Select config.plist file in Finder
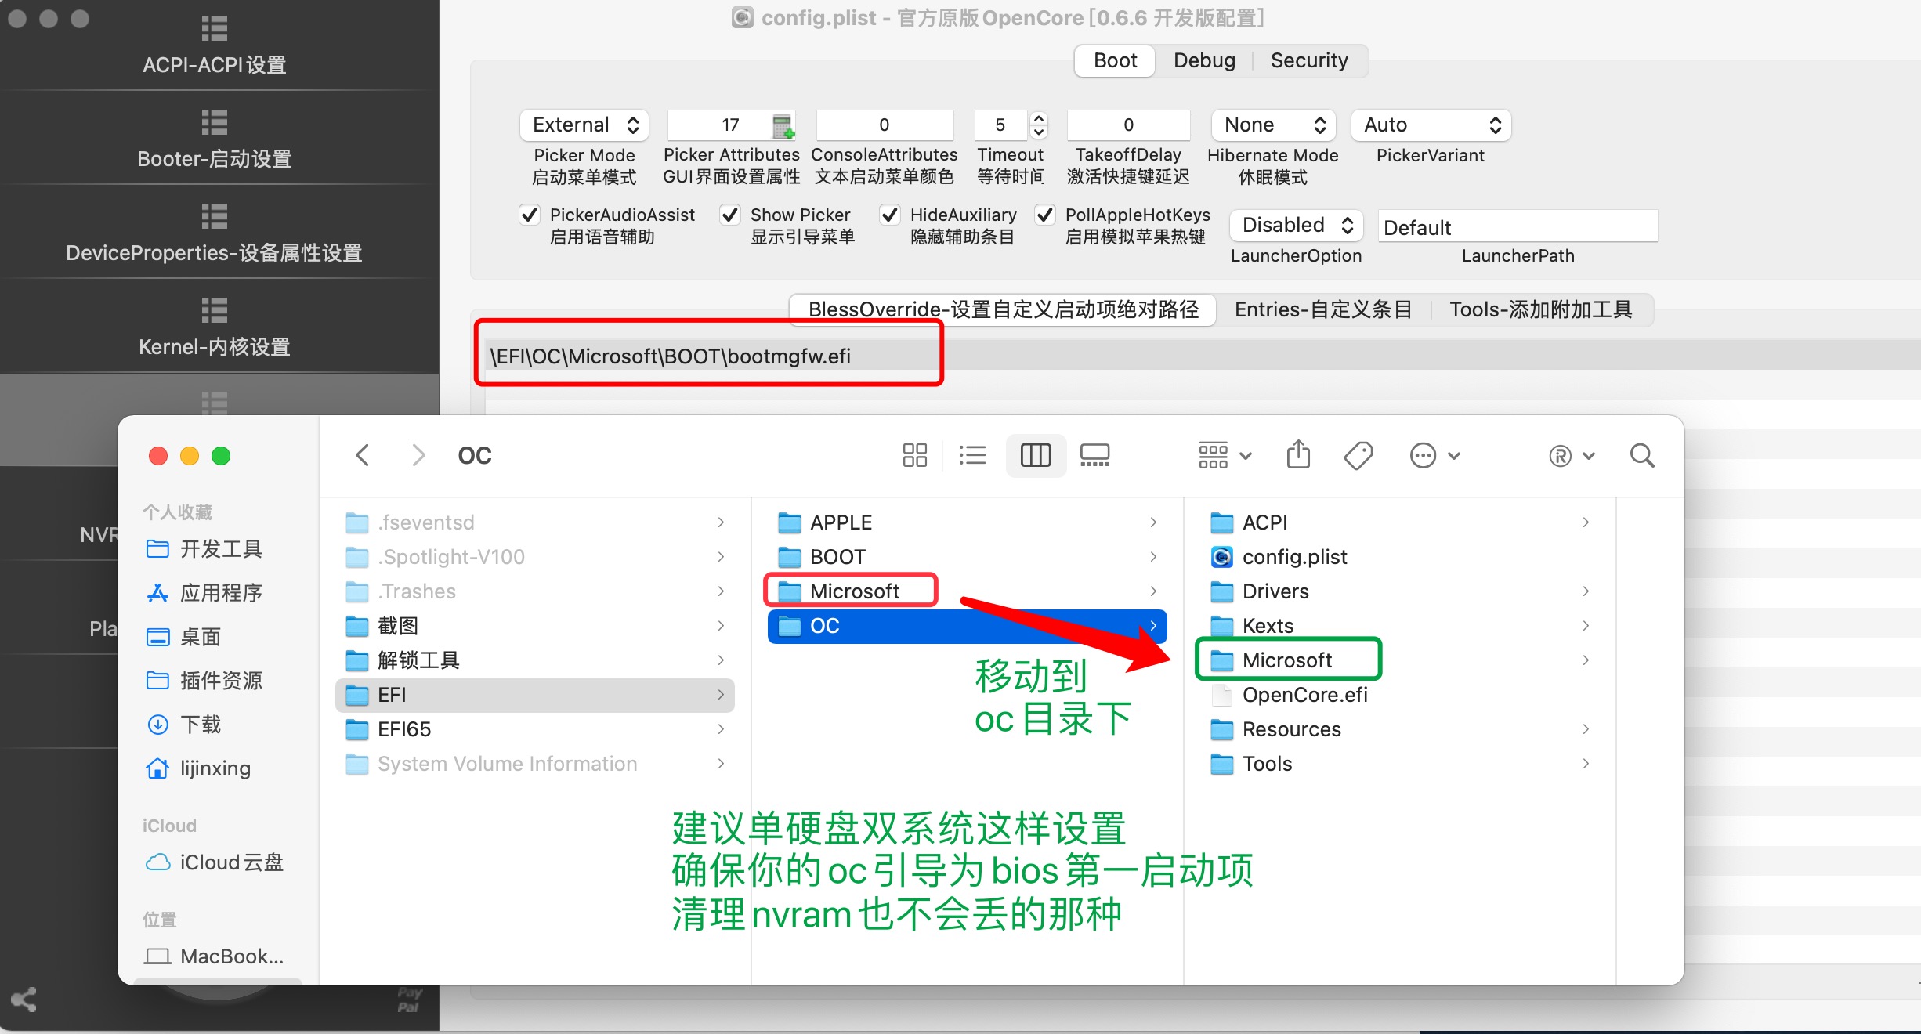 tap(1294, 557)
